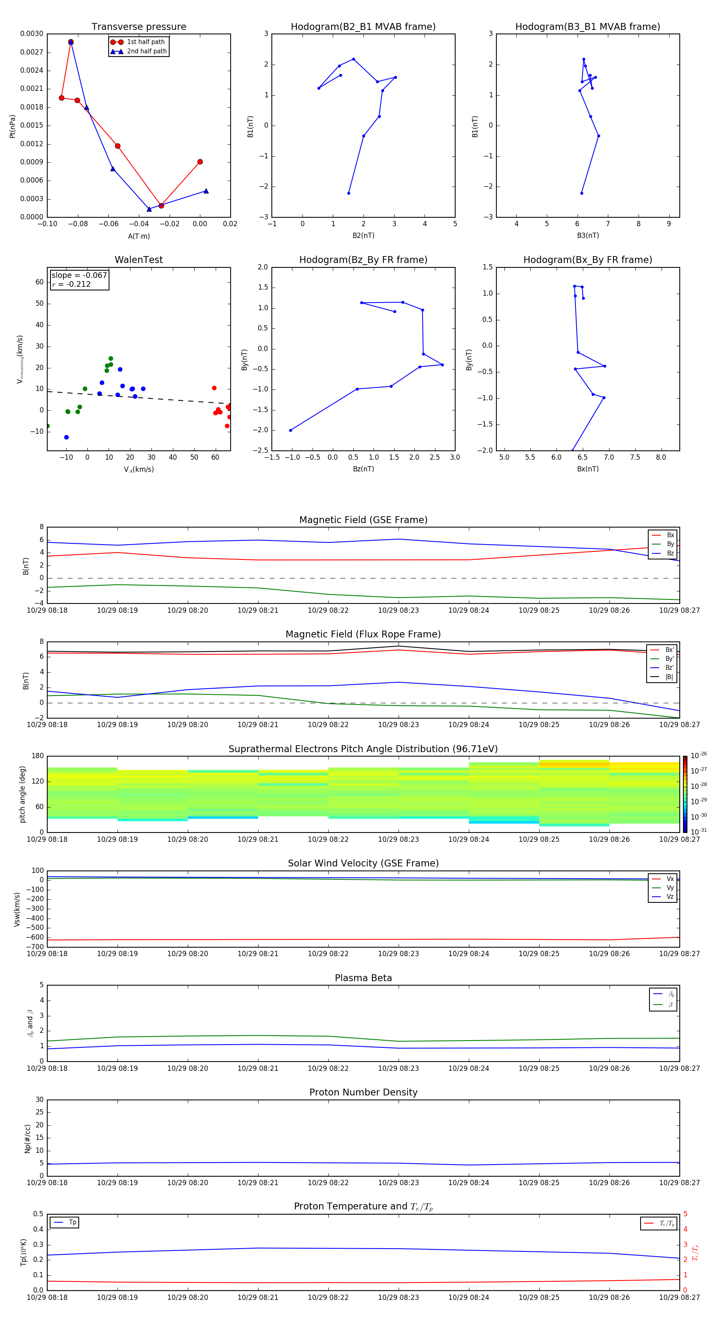
Task: Select the "2nd half path" legend entry
Action: tap(139, 51)
